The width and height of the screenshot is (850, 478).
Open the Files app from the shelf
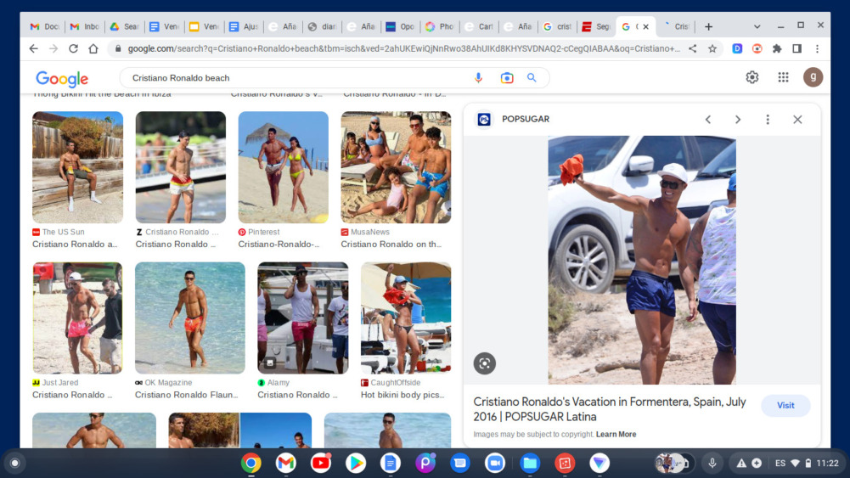[530, 463]
